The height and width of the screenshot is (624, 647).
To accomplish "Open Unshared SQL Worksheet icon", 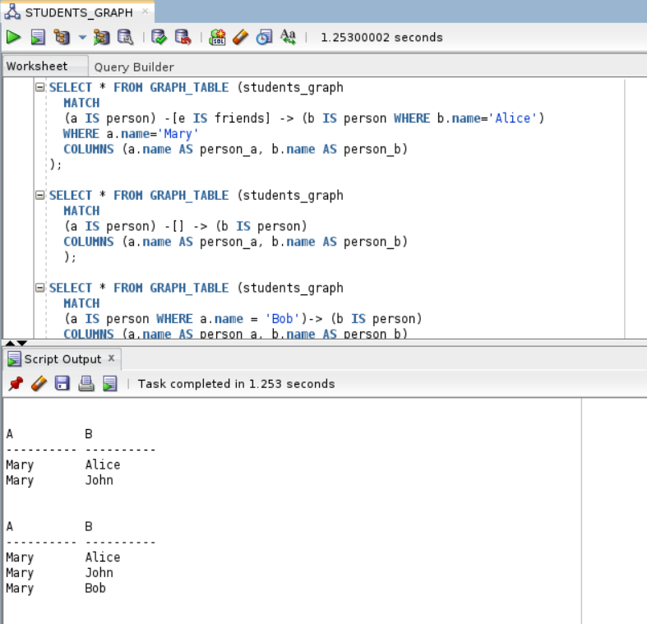I will [x=217, y=37].
